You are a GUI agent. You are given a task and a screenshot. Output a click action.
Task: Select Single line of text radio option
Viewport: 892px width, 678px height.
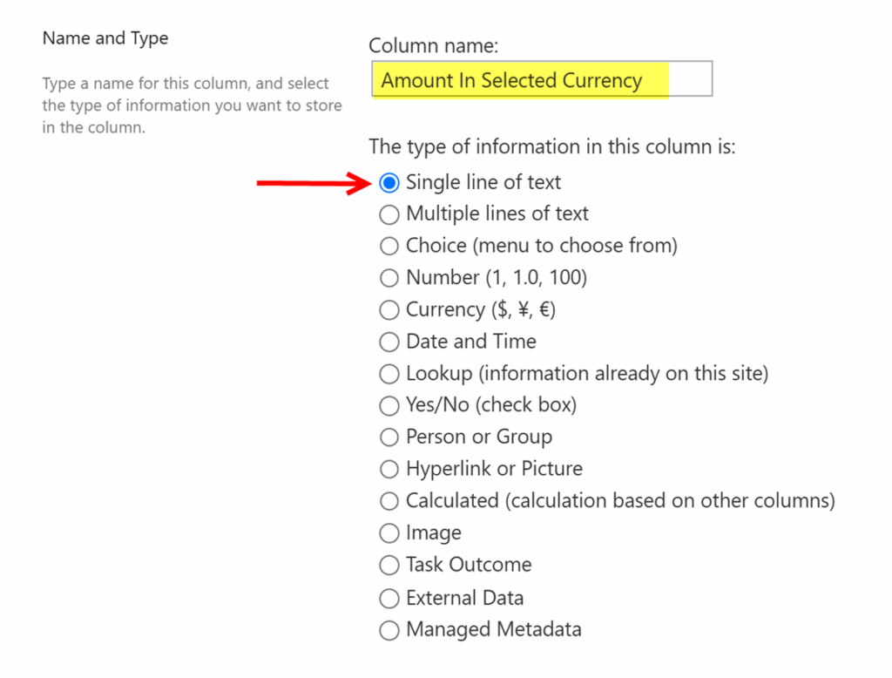pyautogui.click(x=389, y=183)
